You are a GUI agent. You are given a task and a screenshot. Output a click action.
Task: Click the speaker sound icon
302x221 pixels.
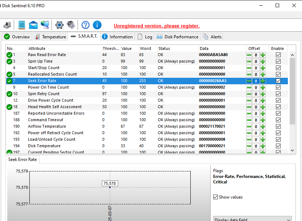(x=71, y=25)
